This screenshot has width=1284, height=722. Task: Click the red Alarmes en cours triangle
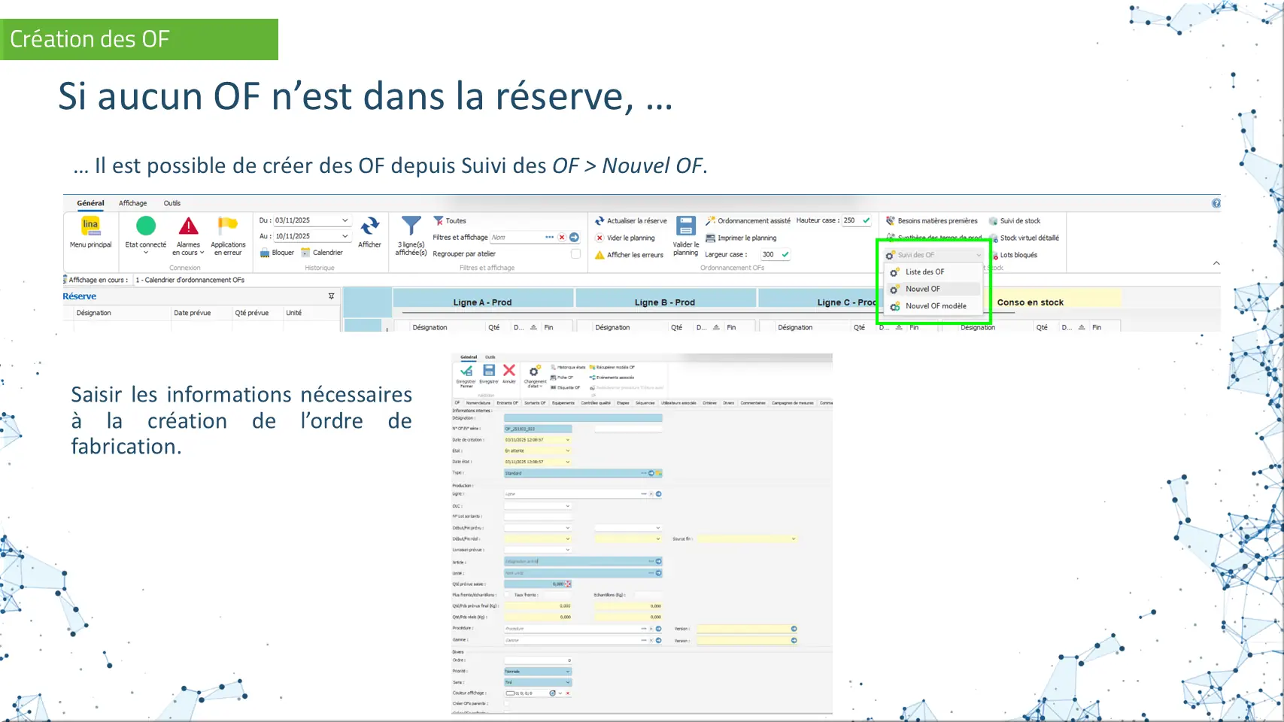[188, 226]
